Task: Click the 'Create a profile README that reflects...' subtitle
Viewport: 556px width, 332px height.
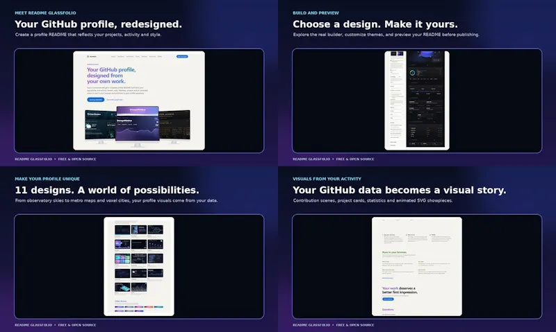Action: pyautogui.click(x=88, y=35)
